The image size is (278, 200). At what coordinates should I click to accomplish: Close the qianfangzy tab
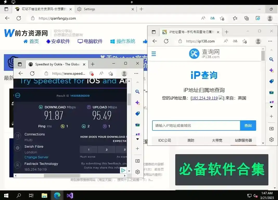(70, 9)
